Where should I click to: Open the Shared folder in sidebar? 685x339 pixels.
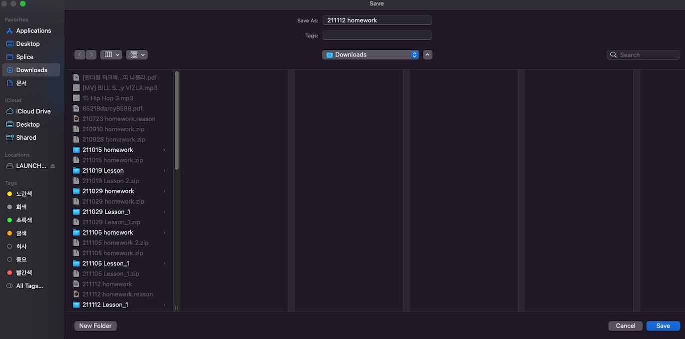(26, 137)
